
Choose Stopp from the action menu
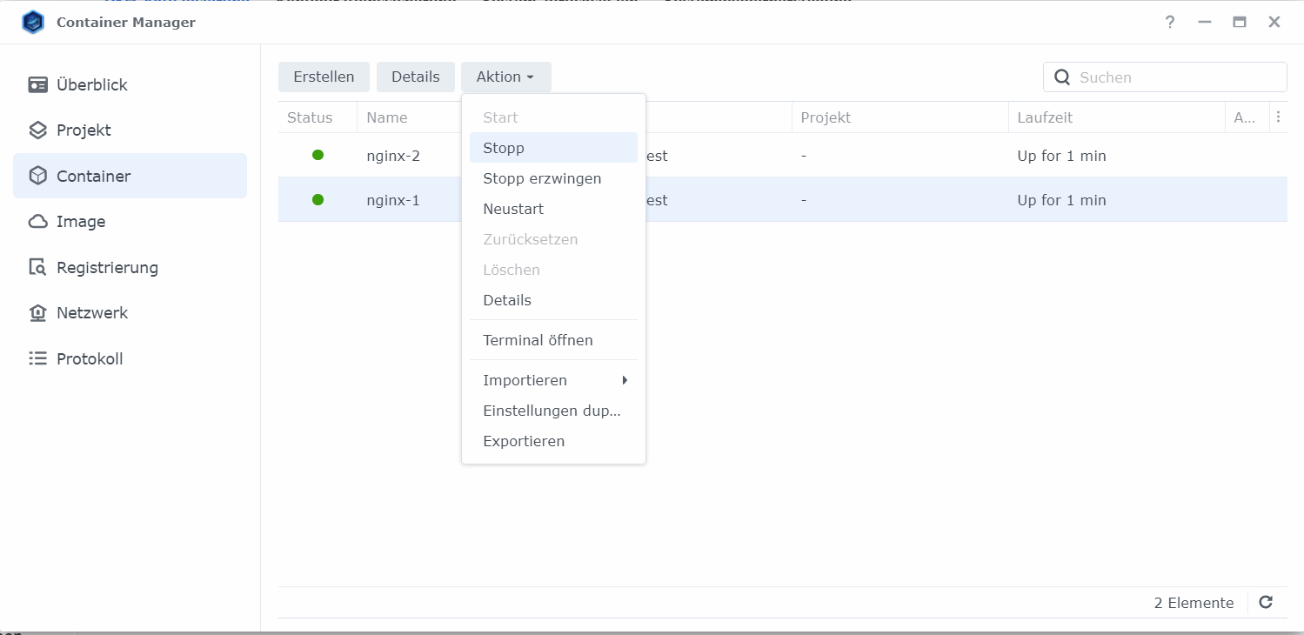pos(503,148)
